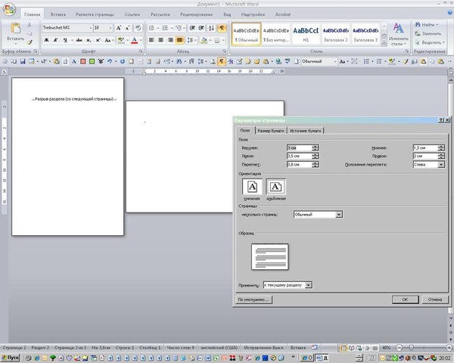Click the numbered list icon
This screenshot has width=454, height=363.
pyautogui.click(x=165, y=28)
